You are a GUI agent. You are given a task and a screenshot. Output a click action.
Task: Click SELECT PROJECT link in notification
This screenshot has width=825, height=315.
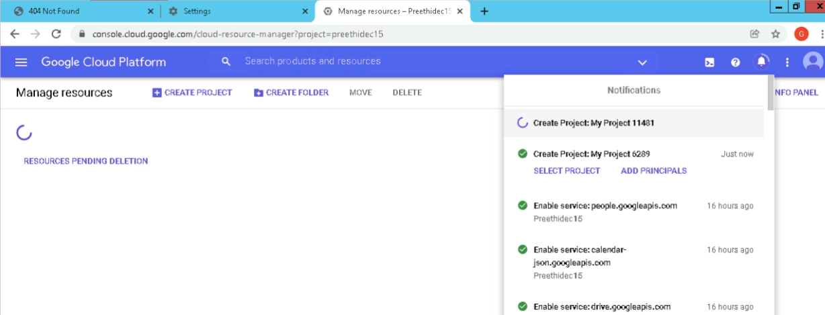click(566, 171)
